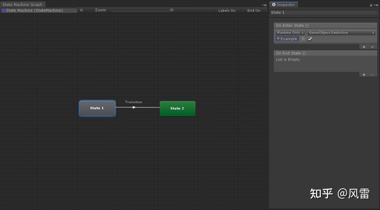The width and height of the screenshot is (380, 210).
Task: Switch to the State Machine Graph tab
Action: click(22, 4)
